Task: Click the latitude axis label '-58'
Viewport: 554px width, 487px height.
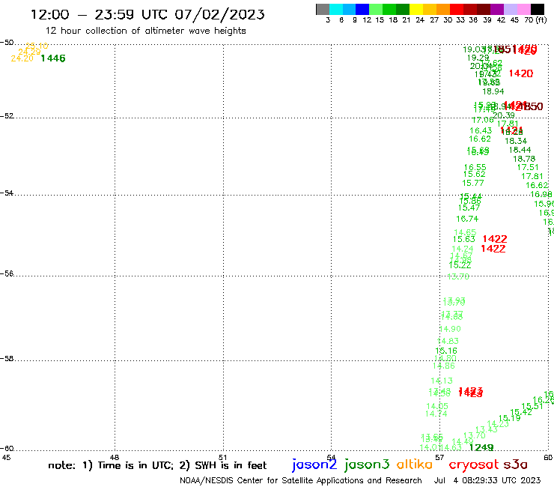Action: point(7,359)
